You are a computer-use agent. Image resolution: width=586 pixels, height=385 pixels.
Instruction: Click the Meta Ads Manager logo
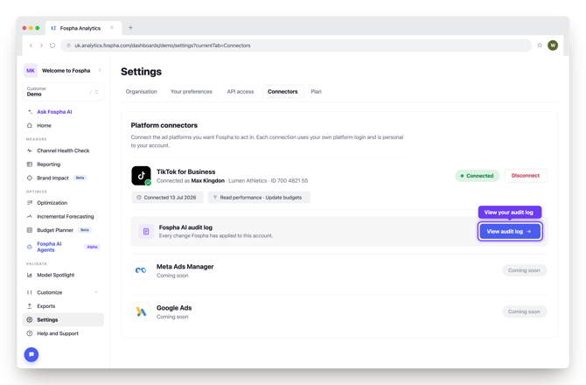click(x=141, y=270)
